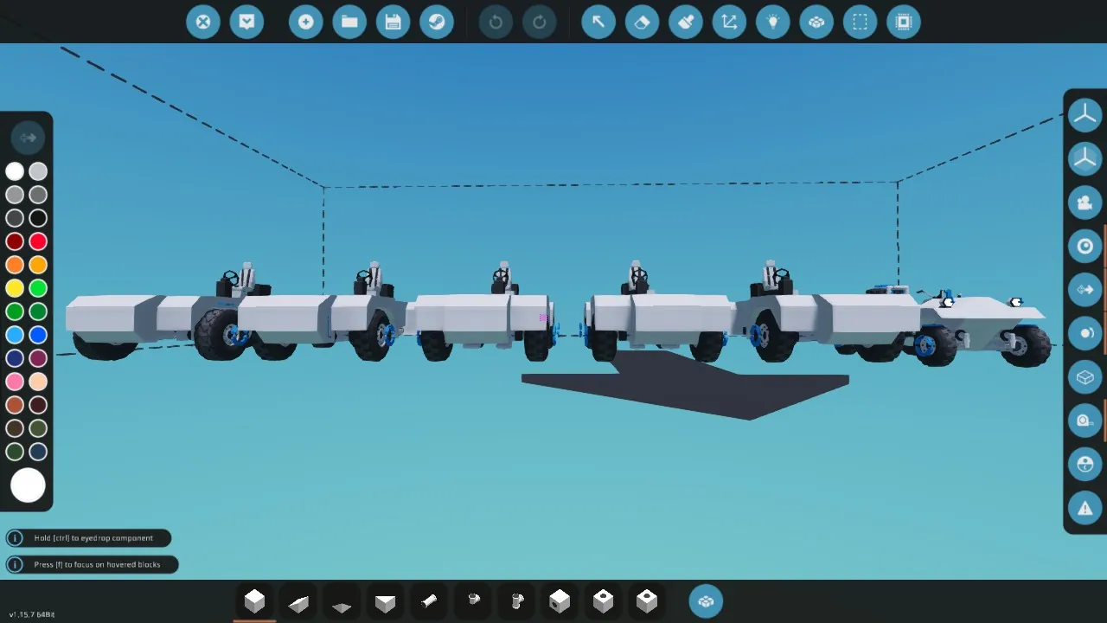Select the paintbrush tool
The height and width of the screenshot is (623, 1107).
coord(686,22)
